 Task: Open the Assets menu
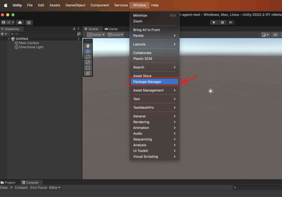pos(55,5)
